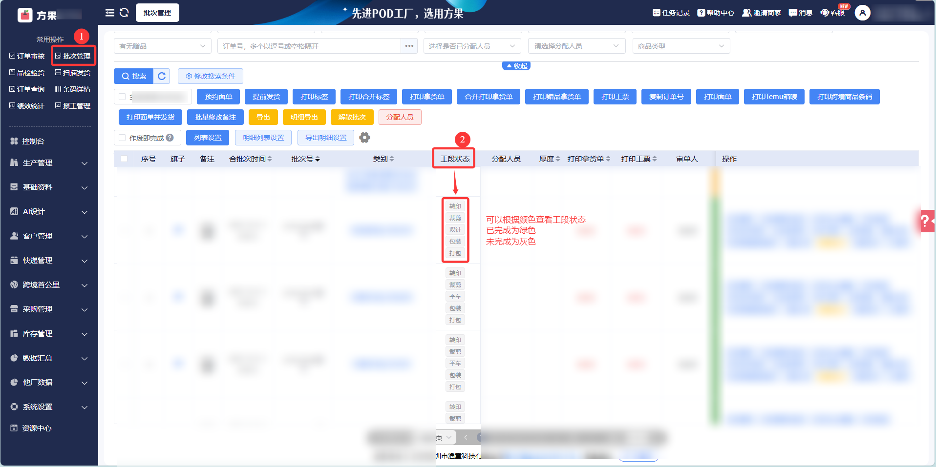936x467 pixels.
Task: Open 控制台 in the sidebar
Action: [x=33, y=141]
